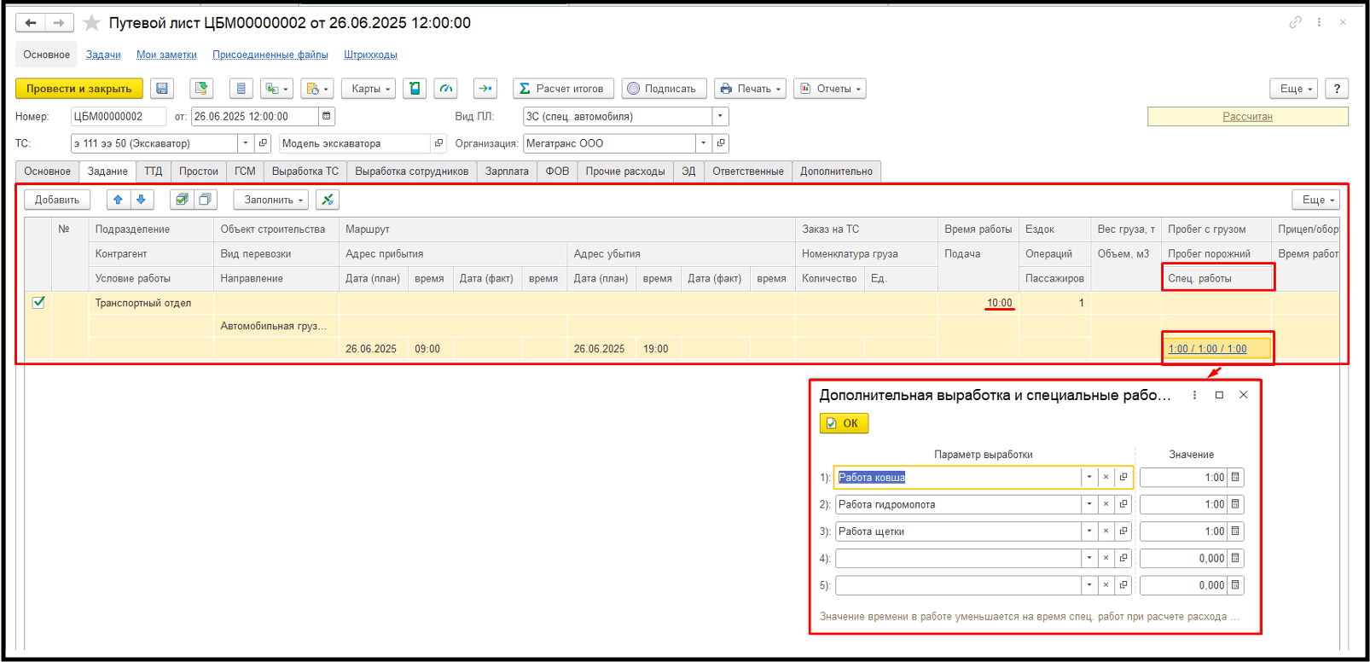Toggle the Транспортный отдел row checkbox
The height and width of the screenshot is (662, 1370).
click(38, 302)
